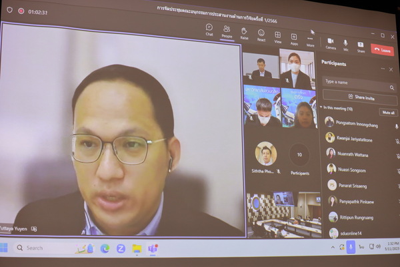The width and height of the screenshot is (400, 267).
Task: Collapse the In this meeting list
Action: [321, 107]
